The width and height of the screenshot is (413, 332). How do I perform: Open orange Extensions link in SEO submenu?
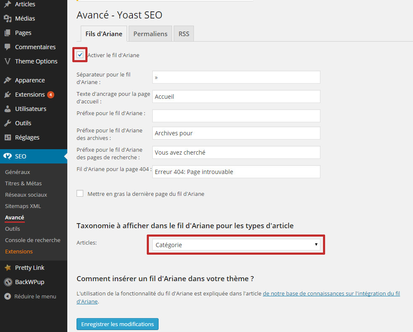19,251
